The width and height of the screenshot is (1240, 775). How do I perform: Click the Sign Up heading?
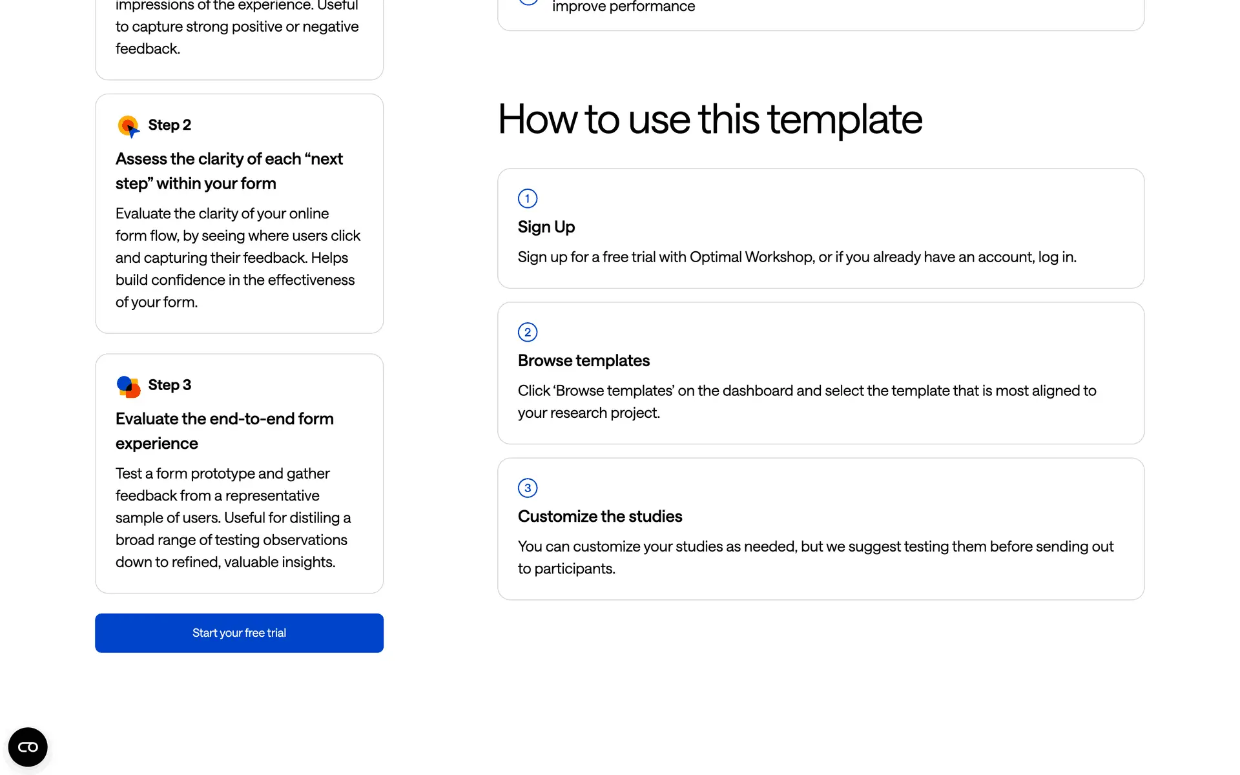546,227
